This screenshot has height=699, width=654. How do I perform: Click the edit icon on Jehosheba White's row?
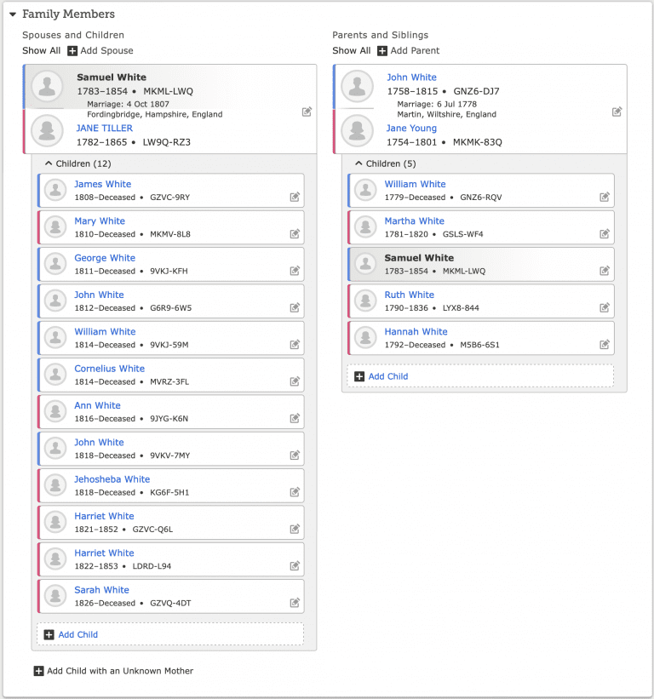[295, 492]
